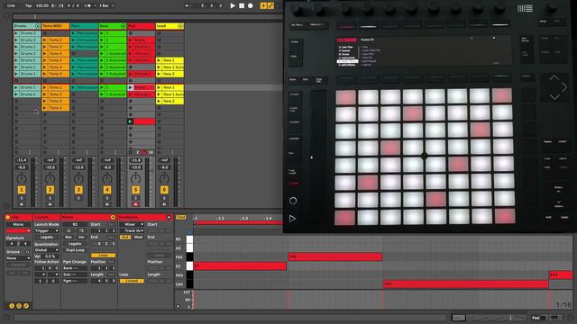Click the round icon in Envelopes header
Screen dimensions: 577x324
pos(169,218)
